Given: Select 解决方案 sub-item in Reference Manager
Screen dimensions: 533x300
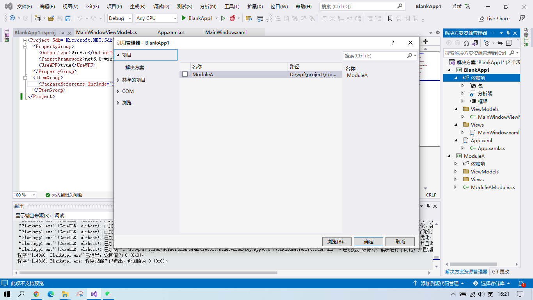Looking at the screenshot, I should point(135,68).
